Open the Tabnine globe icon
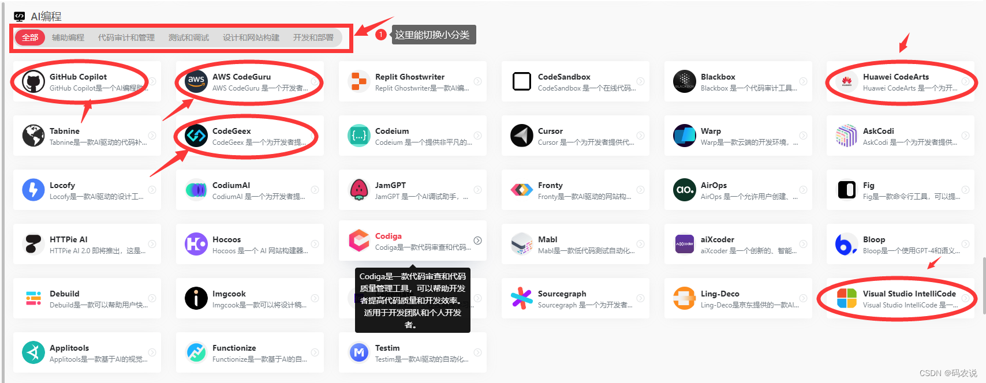The width and height of the screenshot is (986, 383). 33,136
